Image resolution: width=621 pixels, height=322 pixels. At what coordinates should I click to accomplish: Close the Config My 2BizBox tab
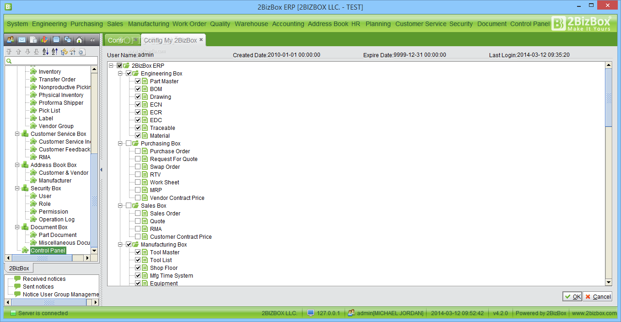[201, 40]
